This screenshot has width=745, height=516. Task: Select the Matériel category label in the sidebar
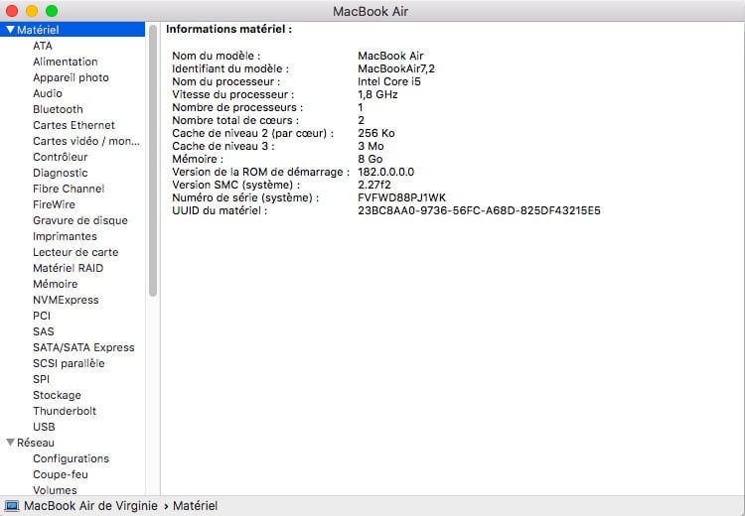38,30
